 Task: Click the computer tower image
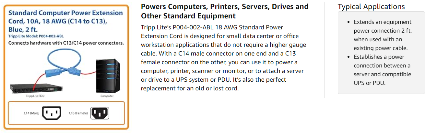[x=107, y=76]
